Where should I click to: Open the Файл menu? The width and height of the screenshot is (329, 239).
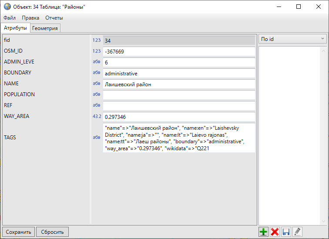pos(10,18)
